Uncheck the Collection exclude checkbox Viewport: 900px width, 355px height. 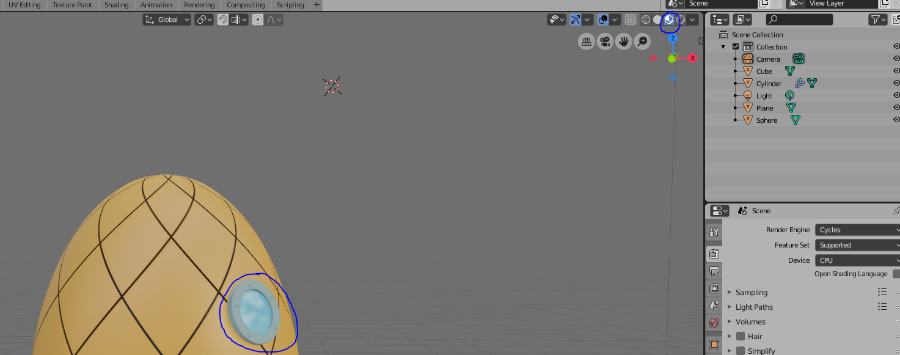736,47
